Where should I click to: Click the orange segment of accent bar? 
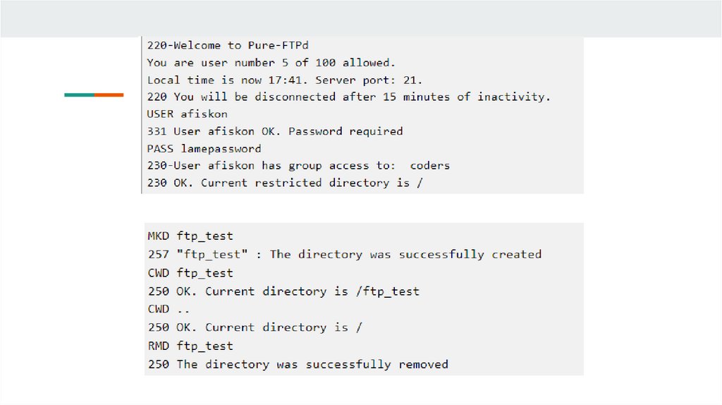109,95
